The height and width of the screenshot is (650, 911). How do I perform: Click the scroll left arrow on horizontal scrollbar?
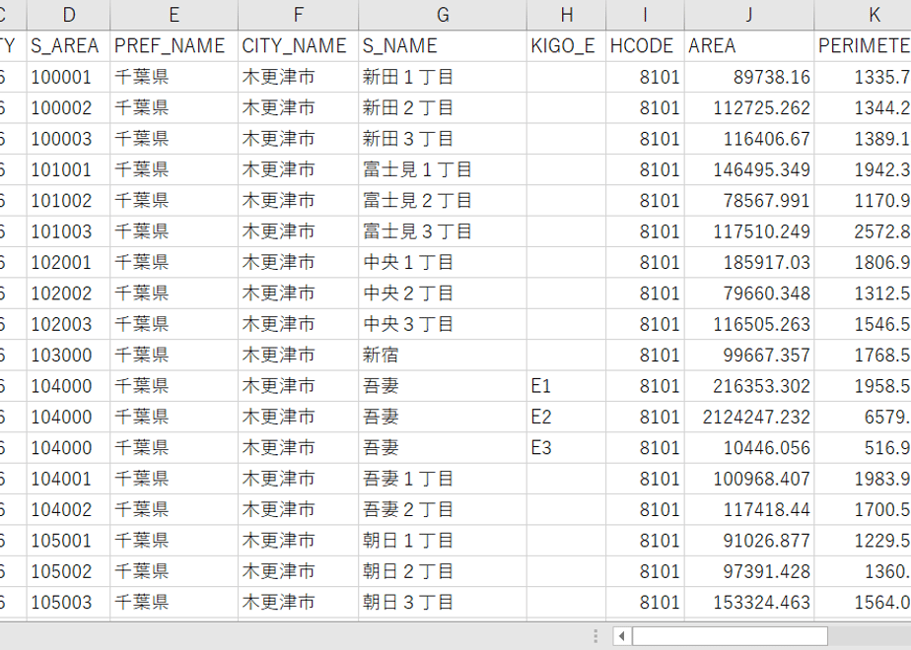click(x=622, y=636)
